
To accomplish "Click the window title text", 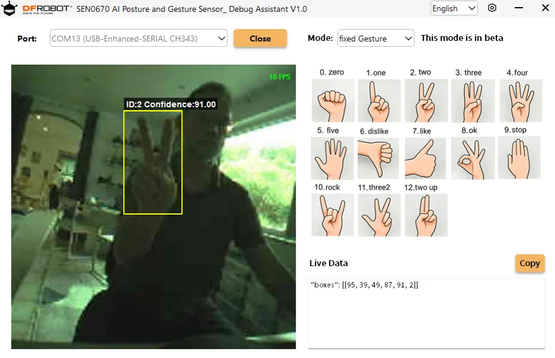I will tap(191, 9).
